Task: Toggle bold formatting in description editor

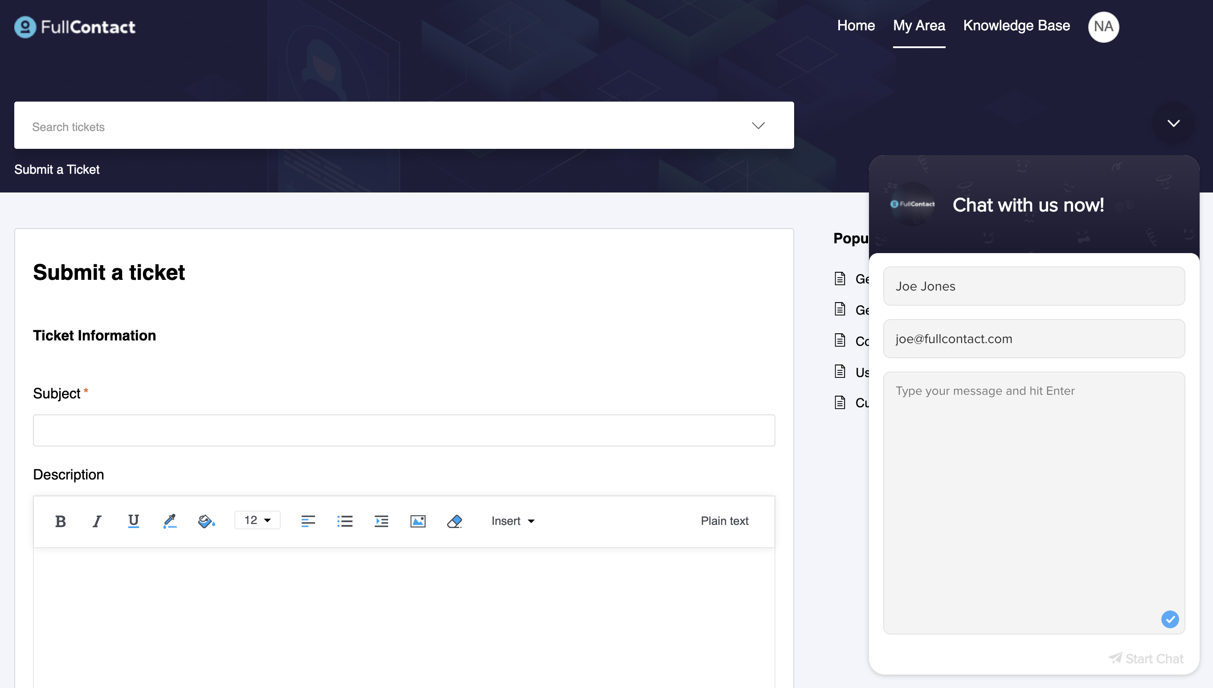Action: (x=61, y=521)
